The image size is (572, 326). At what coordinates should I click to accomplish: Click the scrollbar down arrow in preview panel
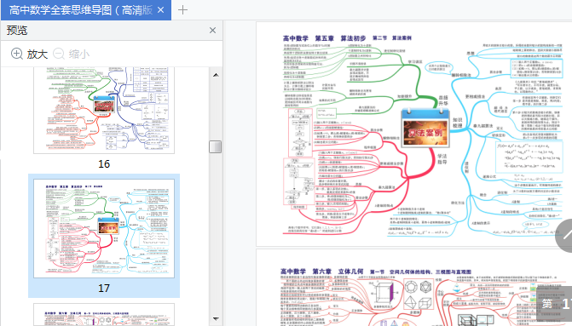216,318
